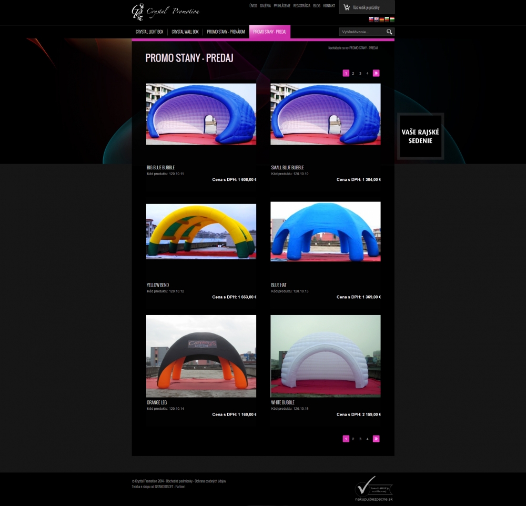
Task: Switch language with Slovak flag
Action: tap(371, 19)
